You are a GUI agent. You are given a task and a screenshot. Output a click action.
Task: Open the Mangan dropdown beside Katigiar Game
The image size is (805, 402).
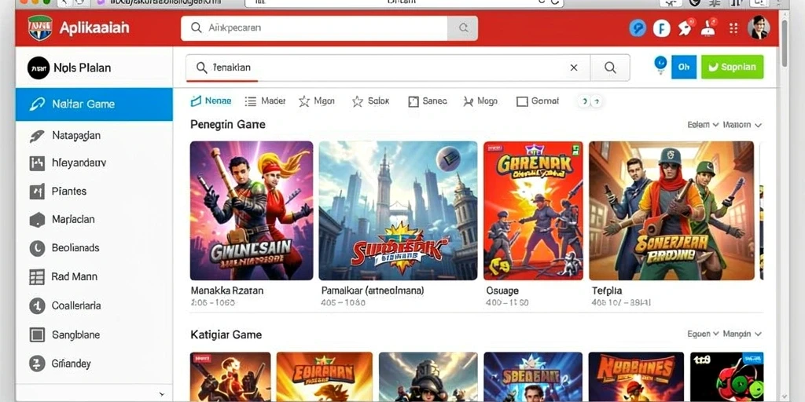[x=742, y=334]
